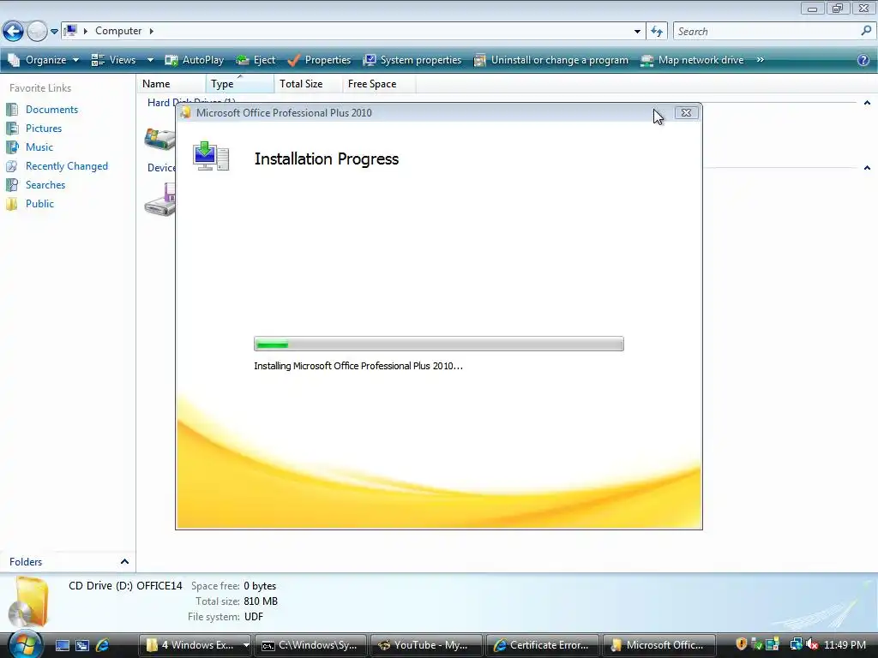Open the Organize menu
878x658 pixels.
pyautogui.click(x=43, y=60)
